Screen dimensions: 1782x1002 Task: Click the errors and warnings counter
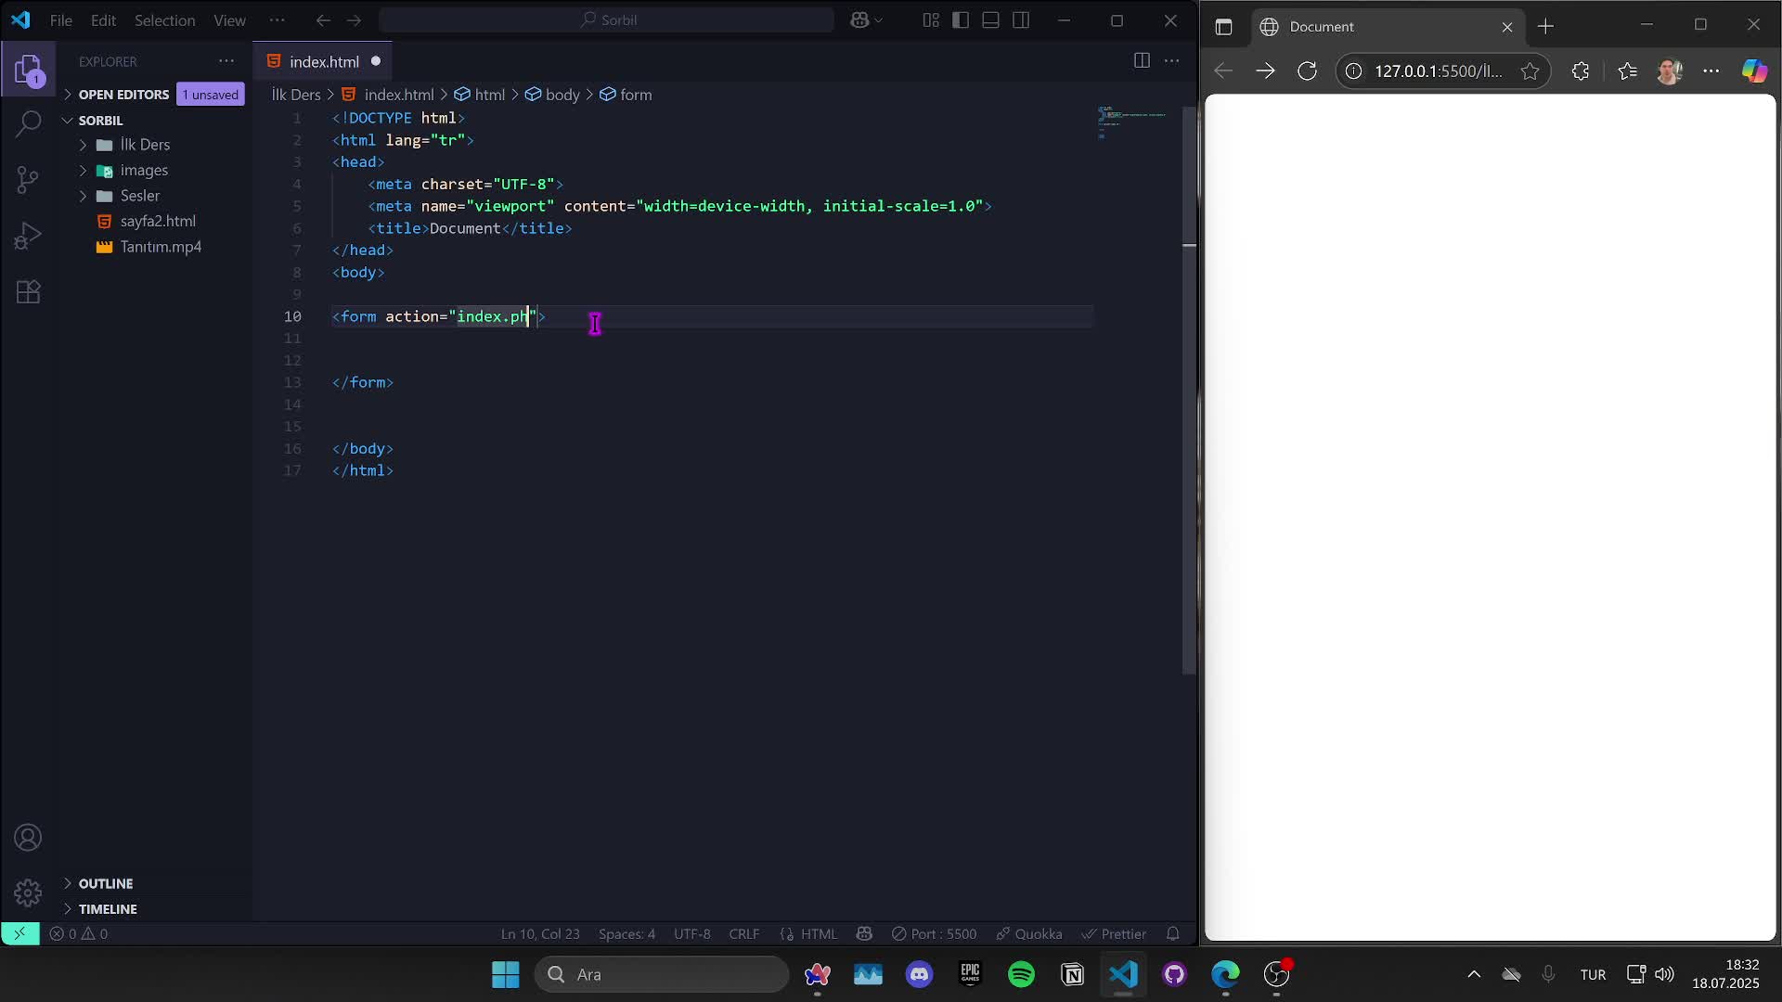[79, 933]
